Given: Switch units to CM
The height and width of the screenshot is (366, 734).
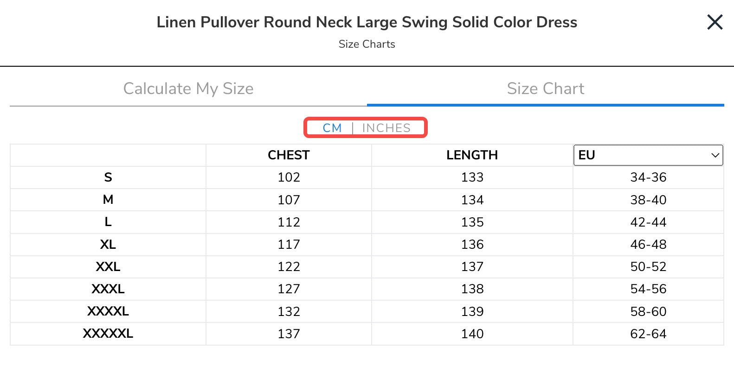Looking at the screenshot, I should click(332, 128).
